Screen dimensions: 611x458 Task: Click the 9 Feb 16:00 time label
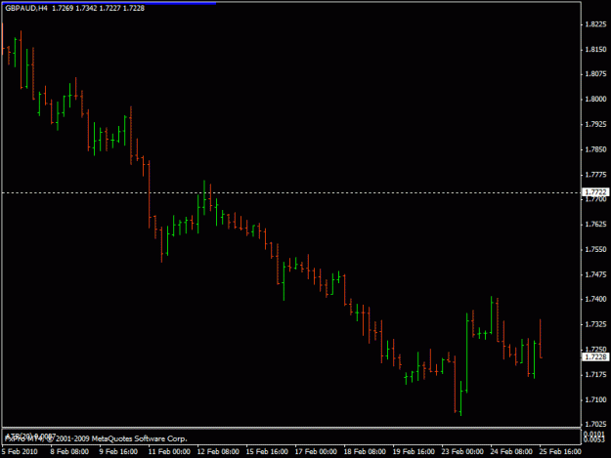(118, 451)
